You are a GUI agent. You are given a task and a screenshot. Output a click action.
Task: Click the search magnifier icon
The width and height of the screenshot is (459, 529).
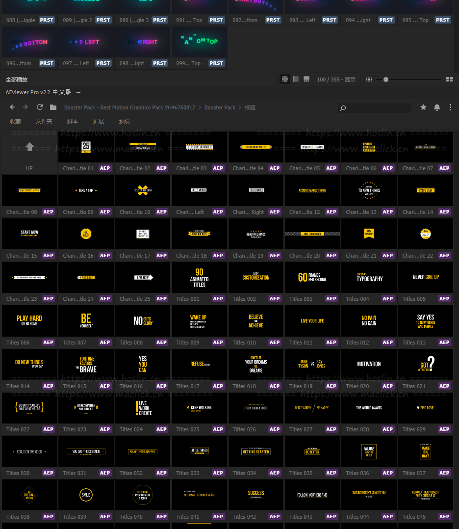point(343,108)
